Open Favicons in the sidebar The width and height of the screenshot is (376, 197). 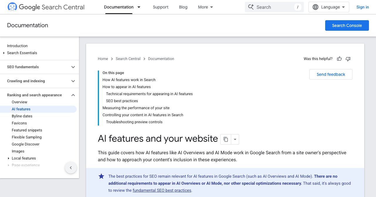19,123
